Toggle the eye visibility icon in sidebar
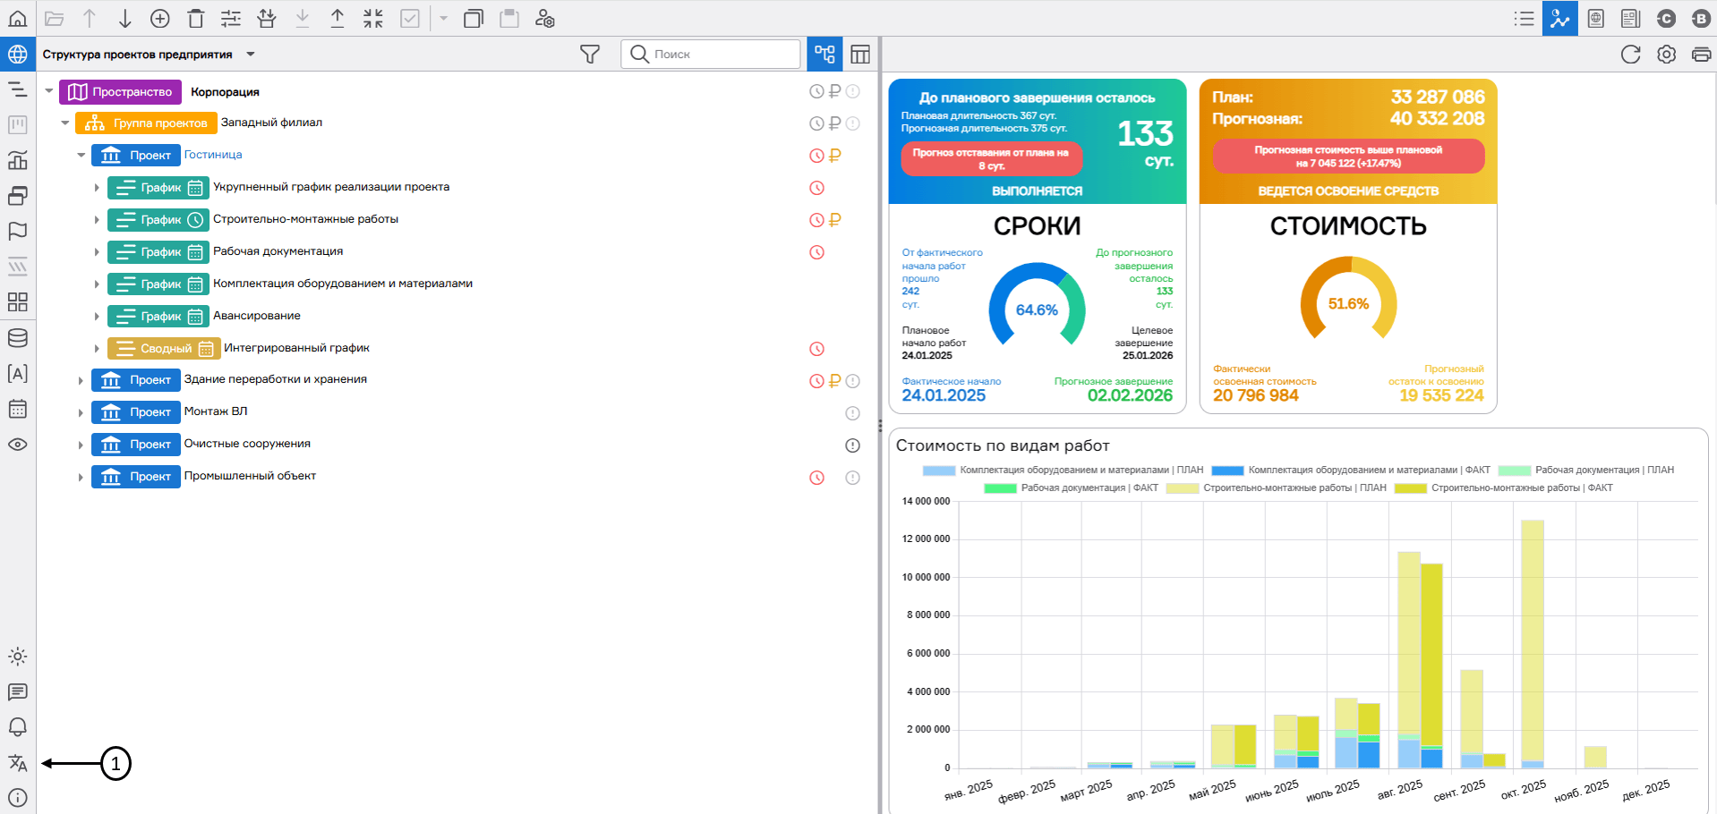Screen dimensions: 1717x814 click(18, 445)
